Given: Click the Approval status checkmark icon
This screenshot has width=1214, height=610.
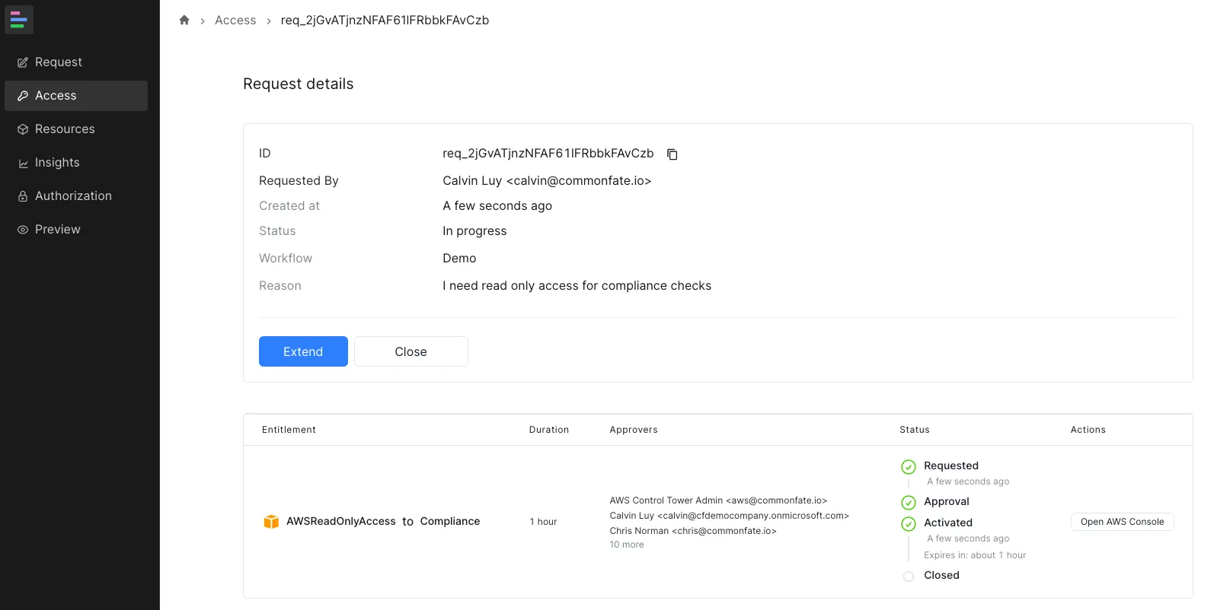Looking at the screenshot, I should pyautogui.click(x=908, y=503).
